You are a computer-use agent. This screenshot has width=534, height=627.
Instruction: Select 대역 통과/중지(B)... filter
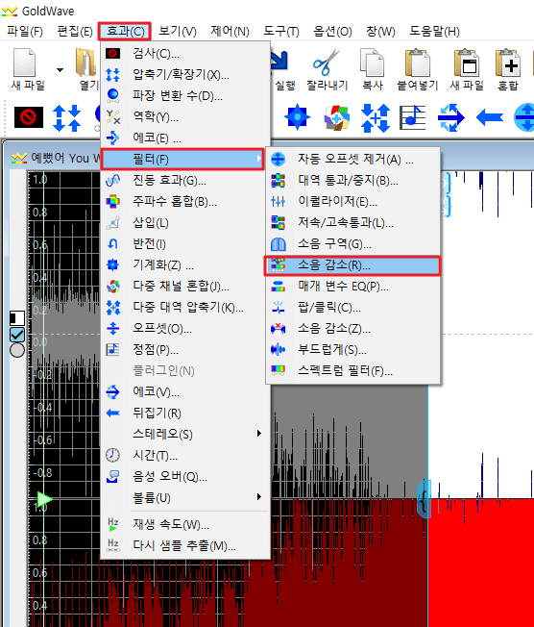click(x=353, y=181)
